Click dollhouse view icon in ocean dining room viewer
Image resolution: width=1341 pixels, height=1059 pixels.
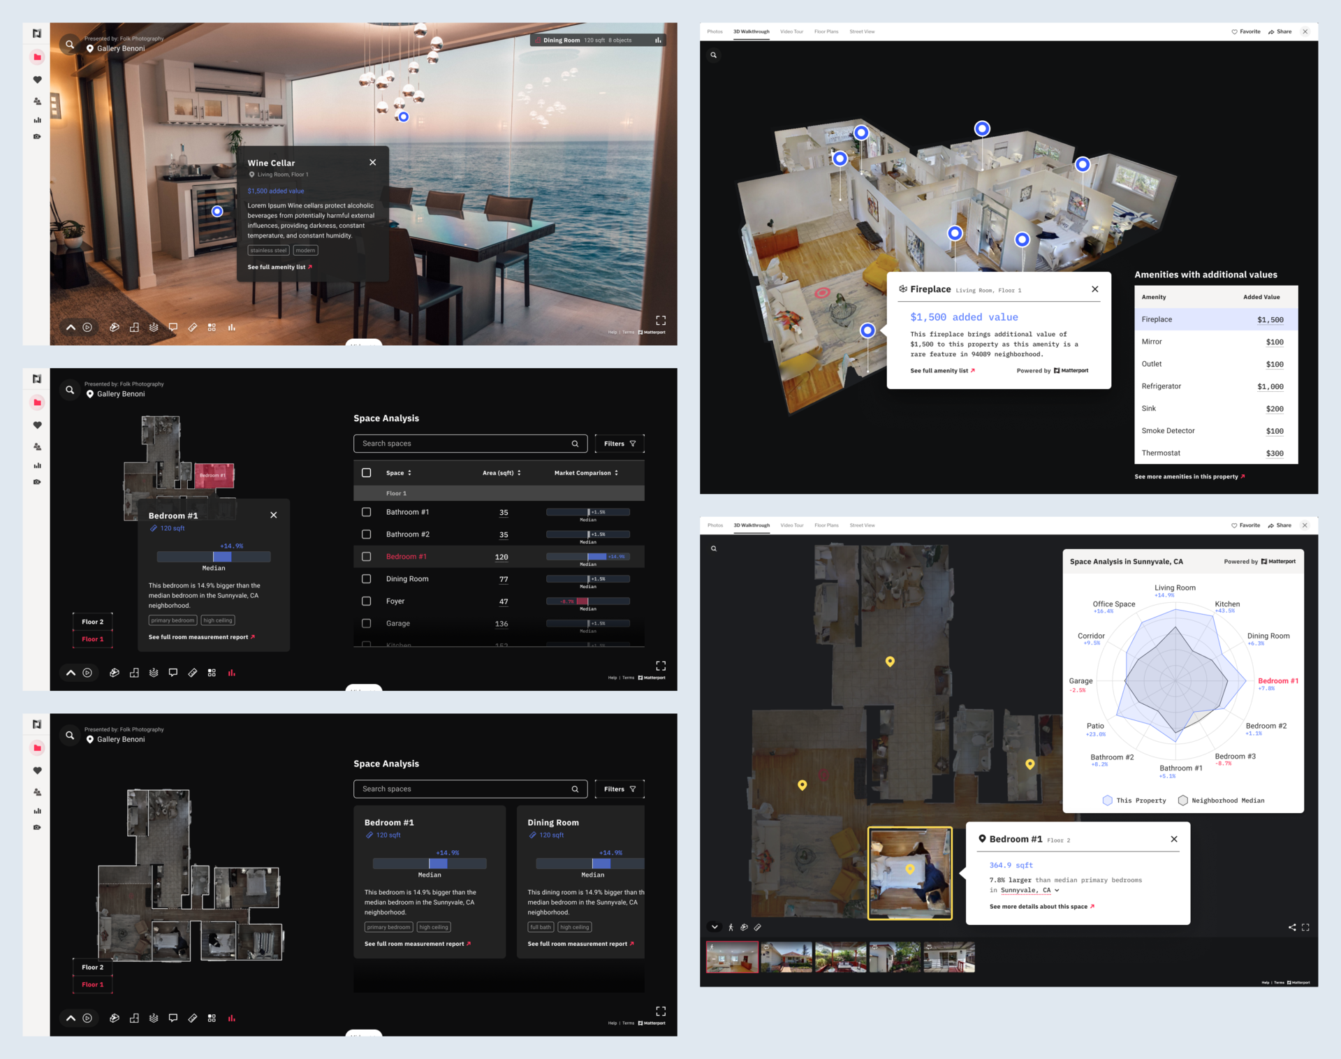tap(115, 327)
